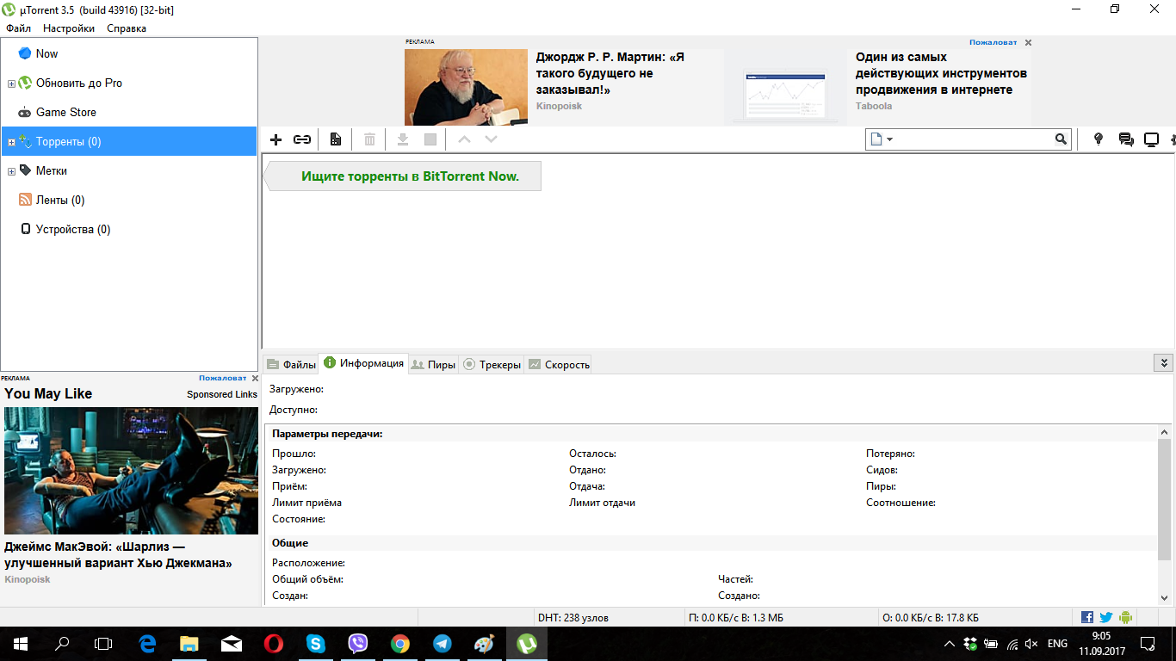The width and height of the screenshot is (1176, 661).
Task: Click the Move Down queue arrow
Action: (491, 139)
